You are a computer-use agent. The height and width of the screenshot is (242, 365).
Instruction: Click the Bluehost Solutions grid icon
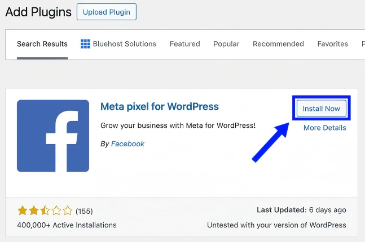click(86, 44)
